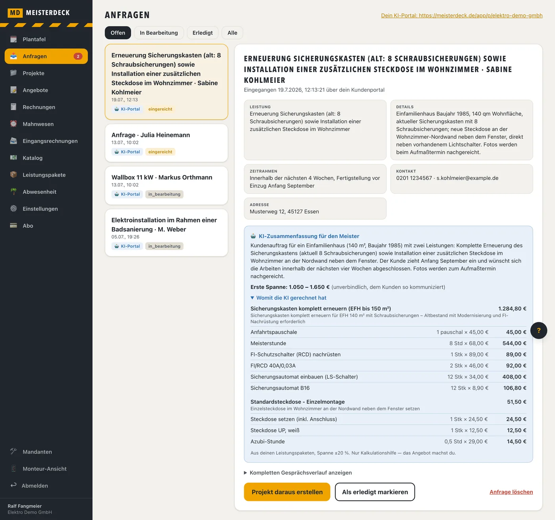Click the Angebote notepad icon
This screenshot has width=555, height=520.
coord(13,90)
